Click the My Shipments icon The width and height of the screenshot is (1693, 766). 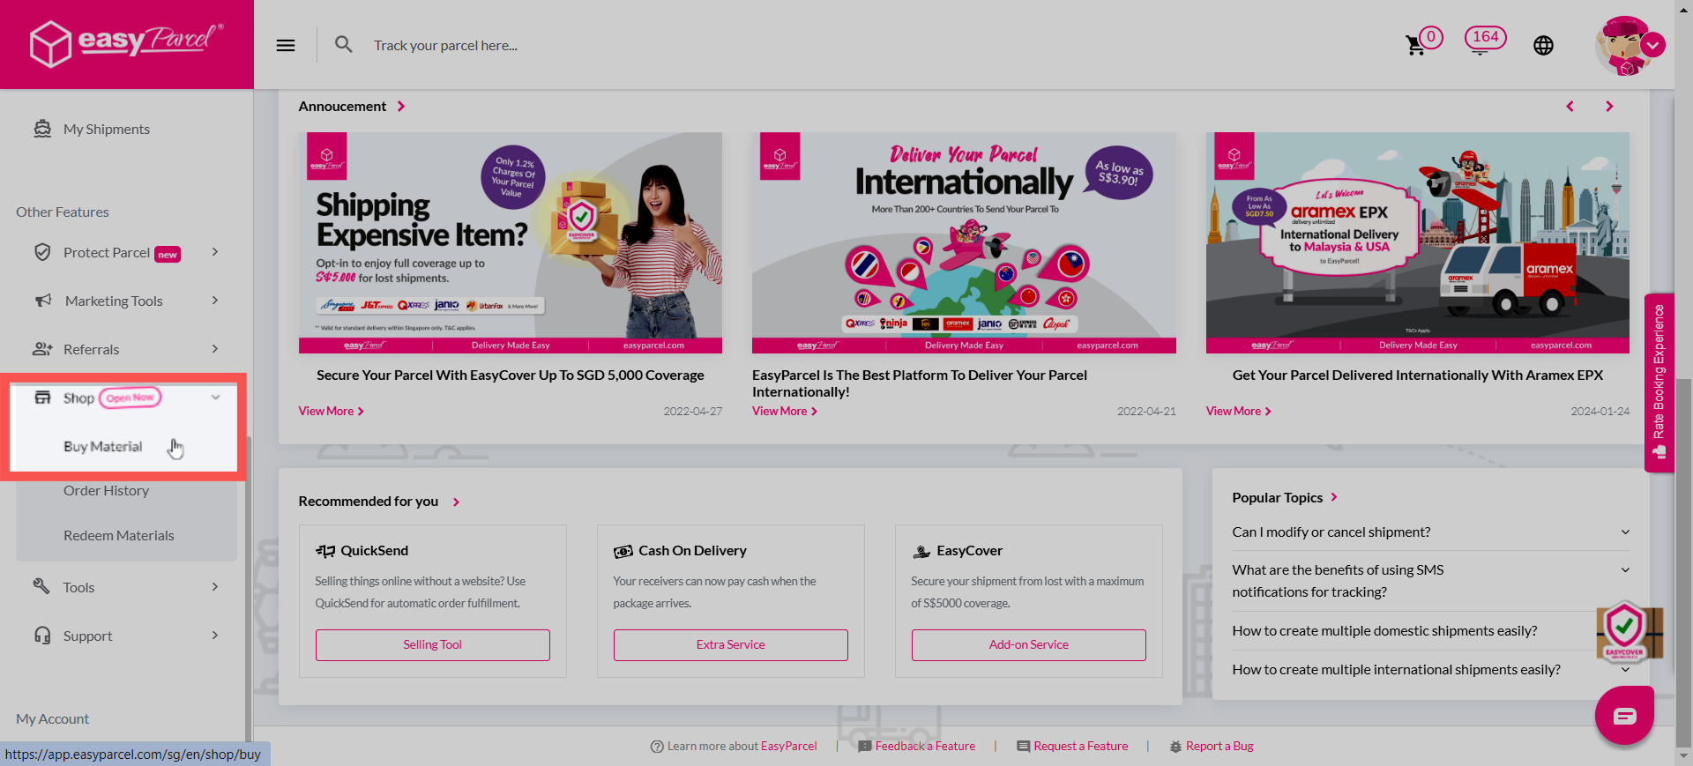coord(42,129)
